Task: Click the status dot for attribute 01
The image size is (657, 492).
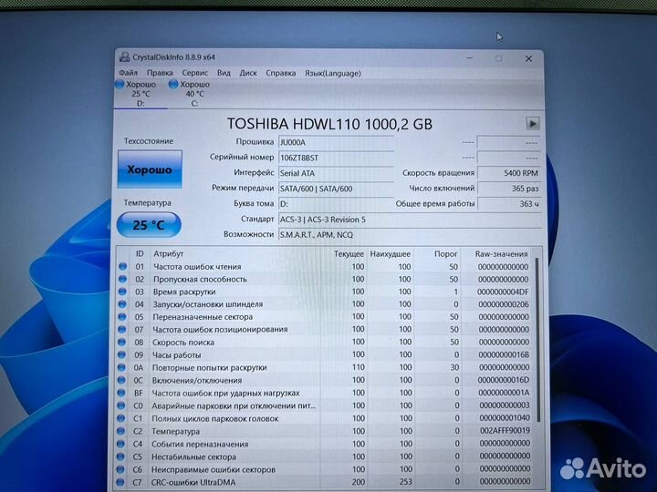Action: [x=123, y=266]
